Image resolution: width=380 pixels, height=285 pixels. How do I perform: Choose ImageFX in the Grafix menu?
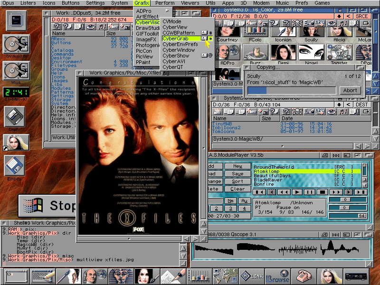coord(146,39)
